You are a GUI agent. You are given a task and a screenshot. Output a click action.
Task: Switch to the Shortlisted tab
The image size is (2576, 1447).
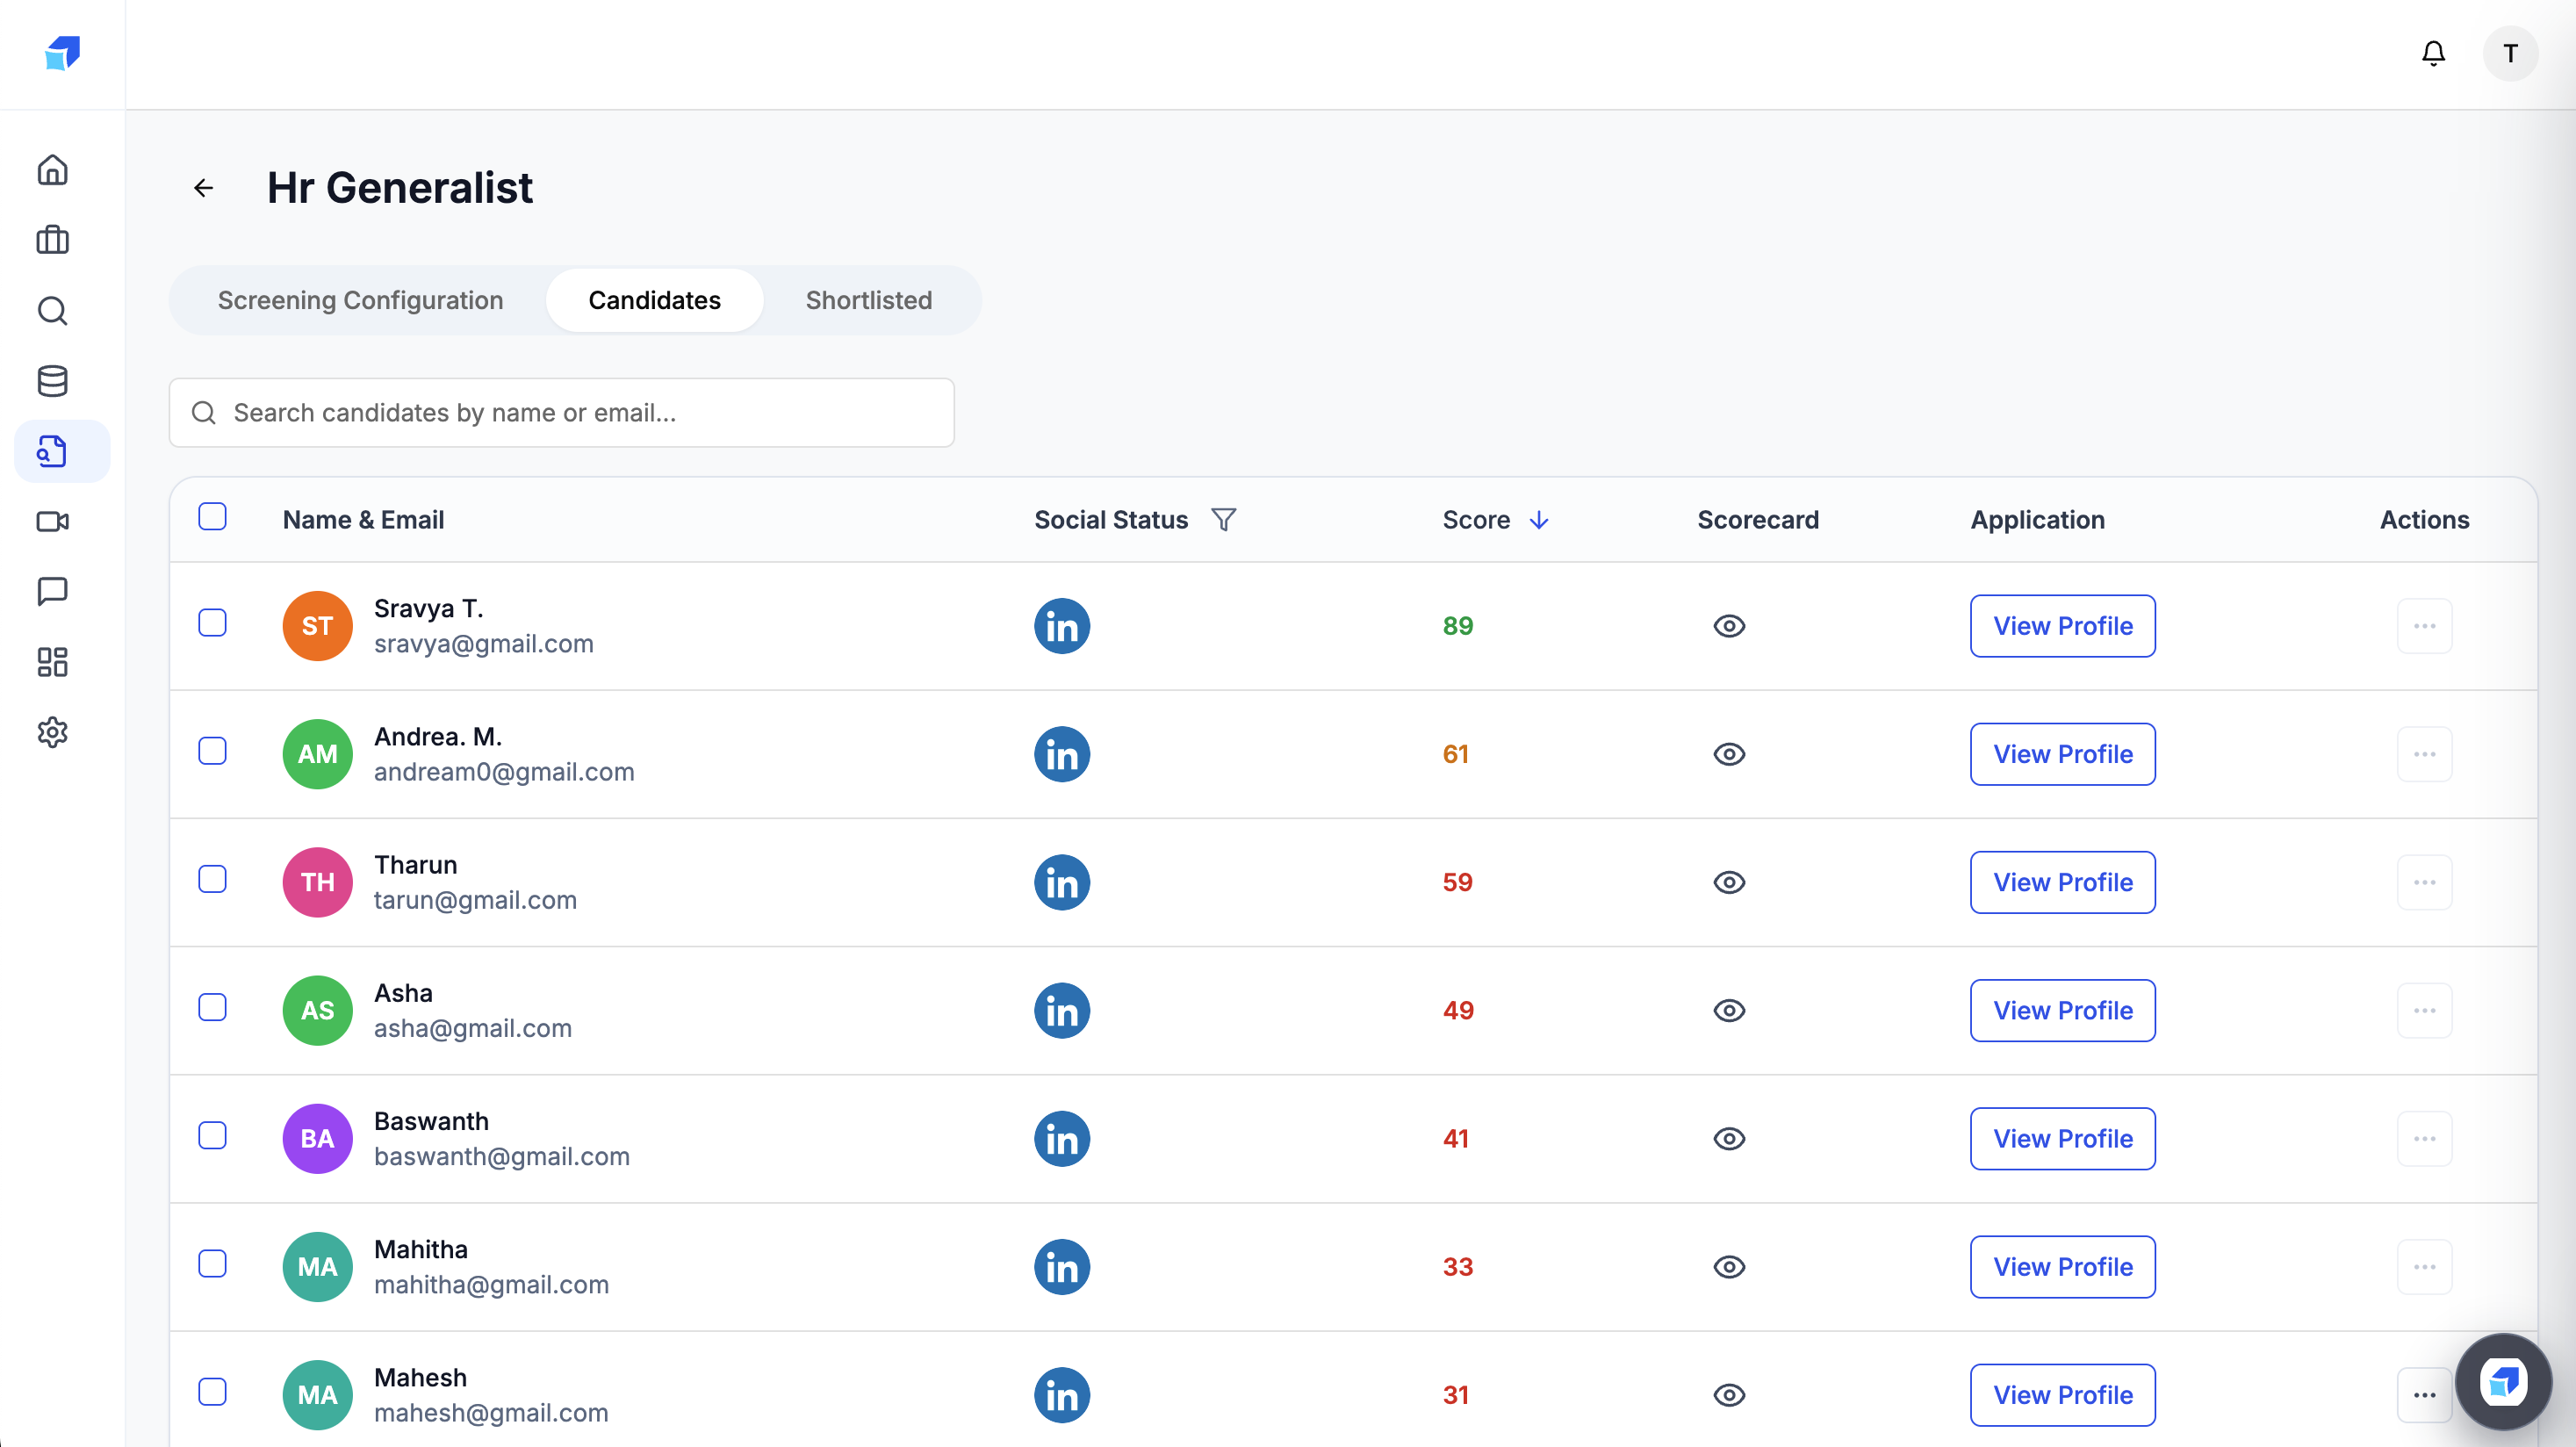click(868, 300)
